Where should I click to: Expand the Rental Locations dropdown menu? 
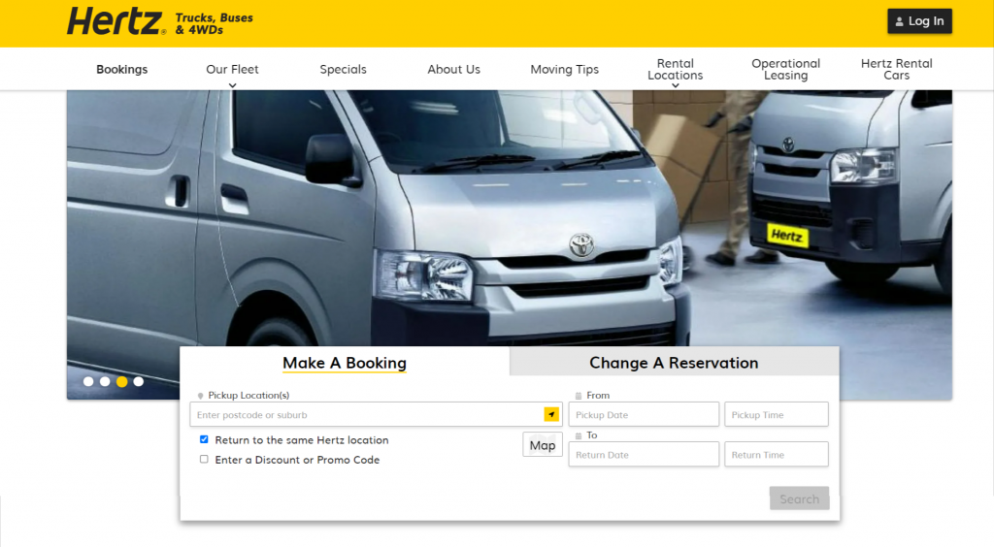[x=675, y=71]
